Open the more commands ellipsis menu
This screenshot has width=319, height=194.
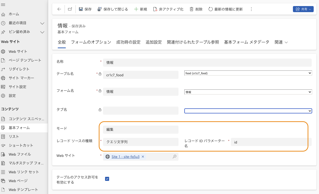point(251,9)
